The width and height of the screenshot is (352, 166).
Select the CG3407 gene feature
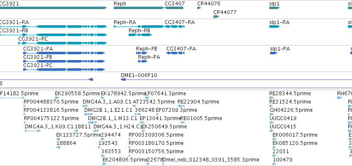click(x=174, y=8)
